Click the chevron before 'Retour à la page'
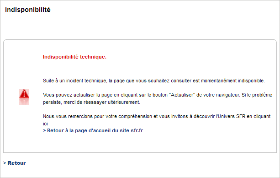 point(44,130)
